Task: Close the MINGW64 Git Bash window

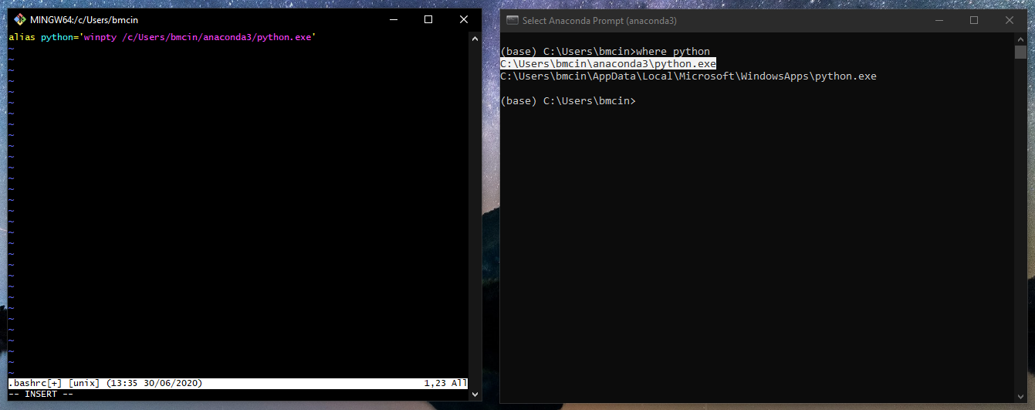Action: [463, 19]
